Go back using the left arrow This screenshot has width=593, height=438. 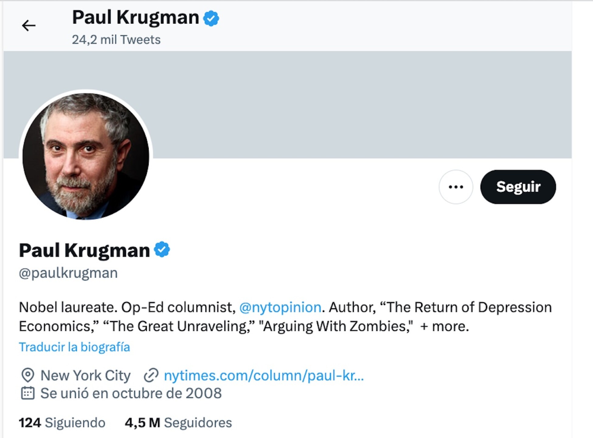click(x=29, y=26)
